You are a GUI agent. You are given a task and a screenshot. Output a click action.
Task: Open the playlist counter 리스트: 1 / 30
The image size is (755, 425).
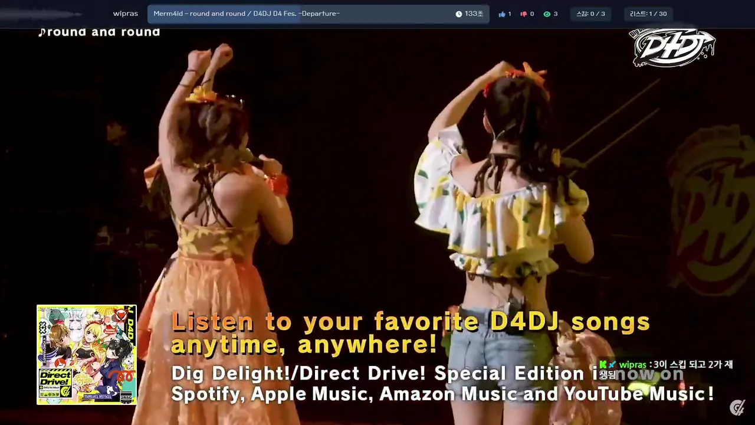pyautogui.click(x=648, y=14)
